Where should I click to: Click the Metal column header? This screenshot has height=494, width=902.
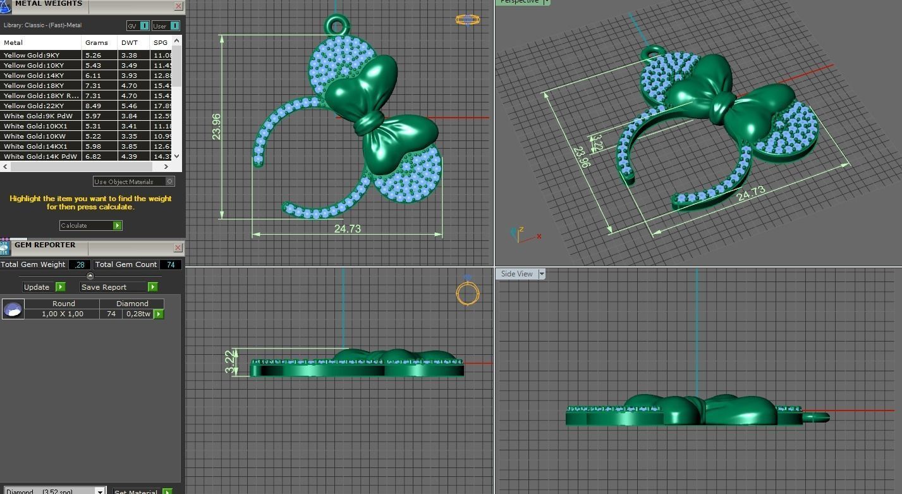(x=41, y=42)
